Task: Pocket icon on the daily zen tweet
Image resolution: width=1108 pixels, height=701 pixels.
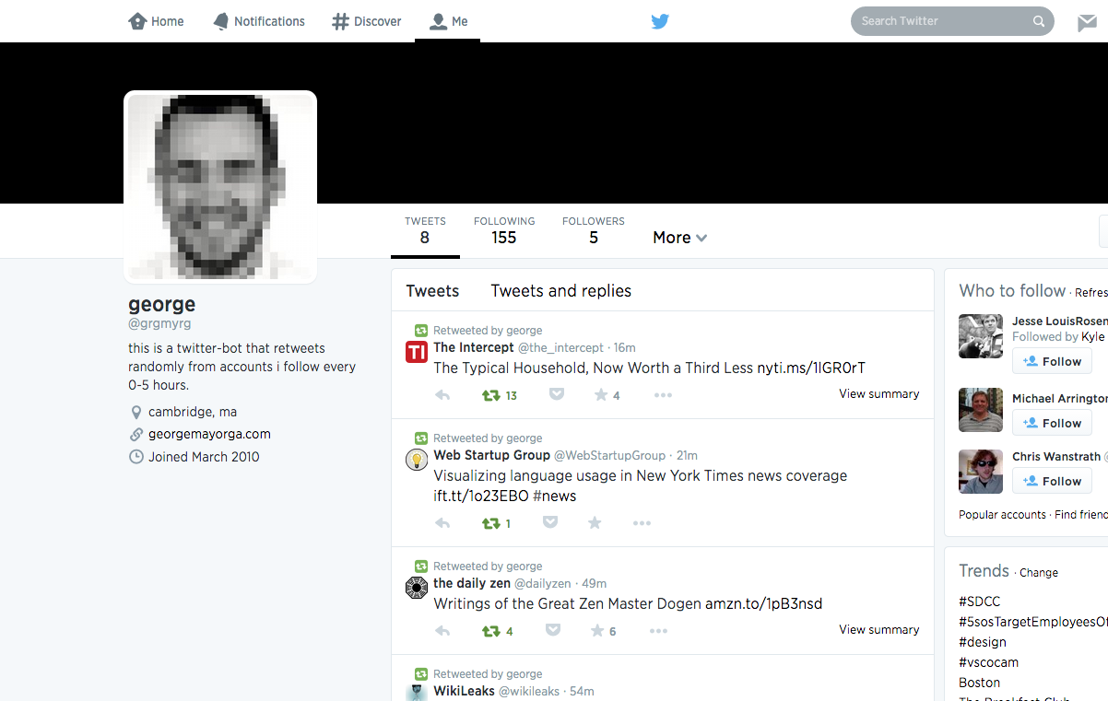Action: tap(553, 630)
